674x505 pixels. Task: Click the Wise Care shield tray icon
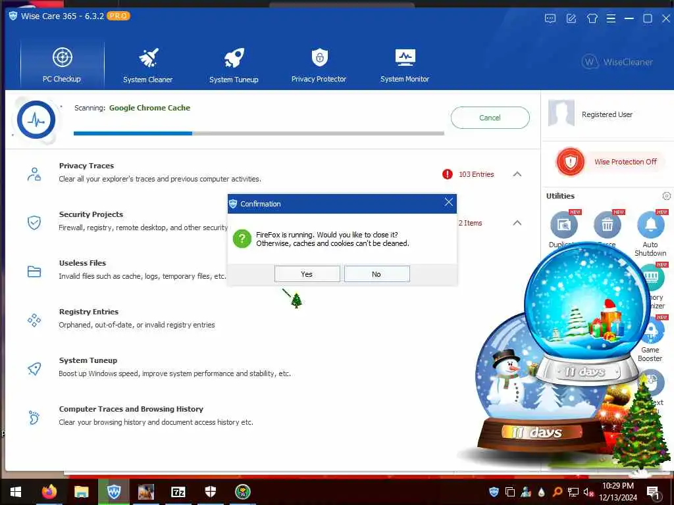(x=494, y=492)
